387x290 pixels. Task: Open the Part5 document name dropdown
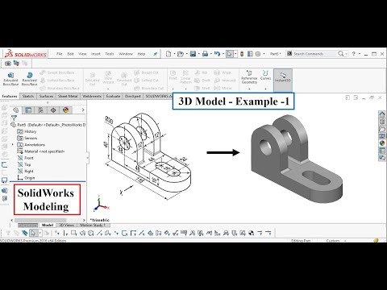pos(275,54)
